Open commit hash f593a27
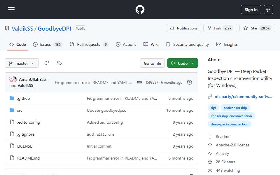Image resolution: width=280 pixels, height=175 pixels. (x=152, y=83)
